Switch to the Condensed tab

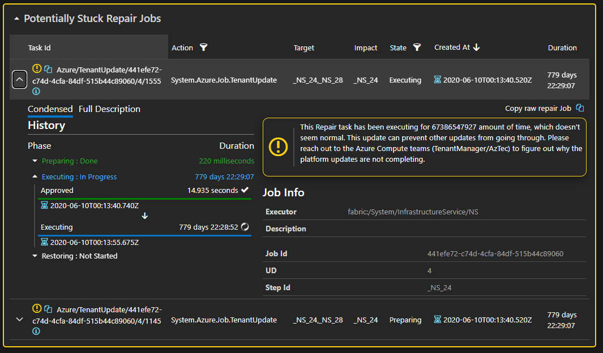(50, 109)
